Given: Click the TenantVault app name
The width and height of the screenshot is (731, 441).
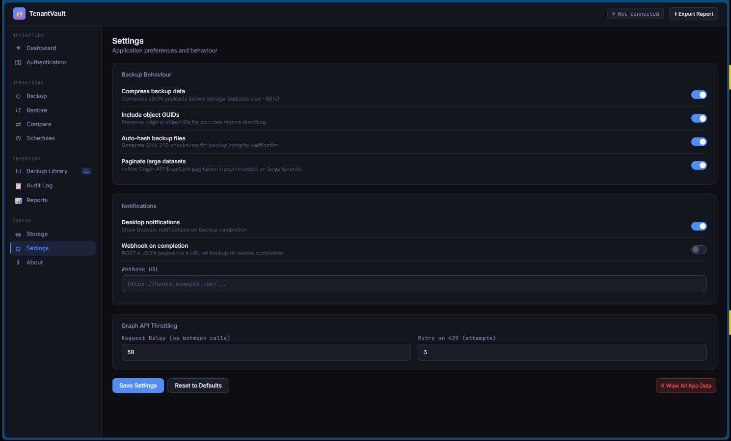Looking at the screenshot, I should (x=47, y=14).
